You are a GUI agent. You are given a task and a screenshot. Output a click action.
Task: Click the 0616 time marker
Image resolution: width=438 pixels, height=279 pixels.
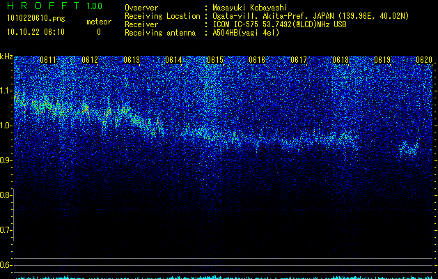point(257,60)
